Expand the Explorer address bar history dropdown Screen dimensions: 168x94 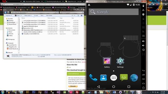tap(55, 13)
